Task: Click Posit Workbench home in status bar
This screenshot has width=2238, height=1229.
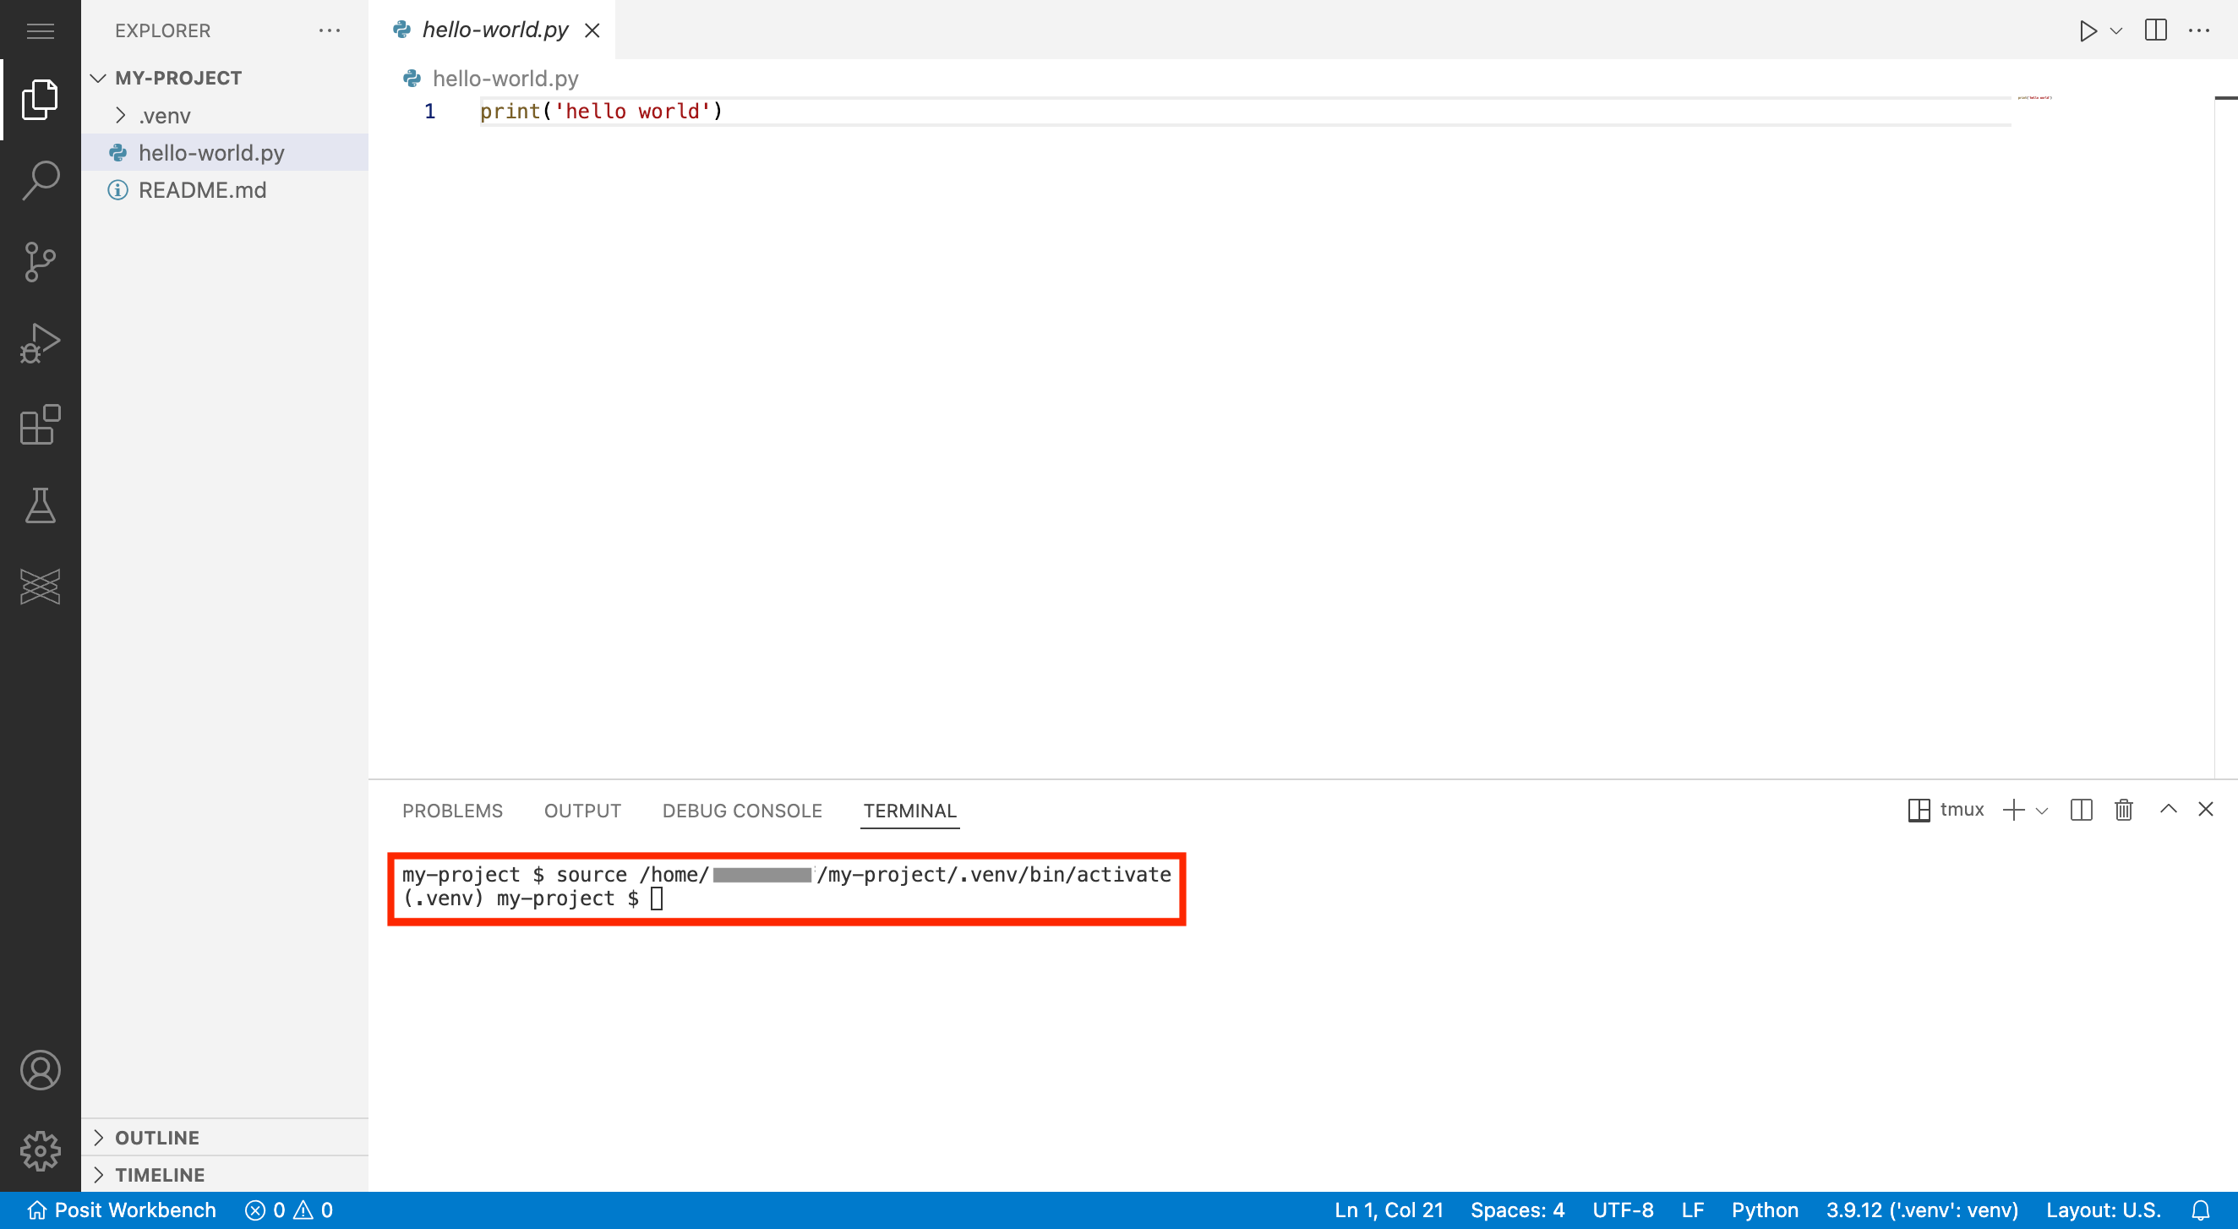Action: pos(122,1210)
